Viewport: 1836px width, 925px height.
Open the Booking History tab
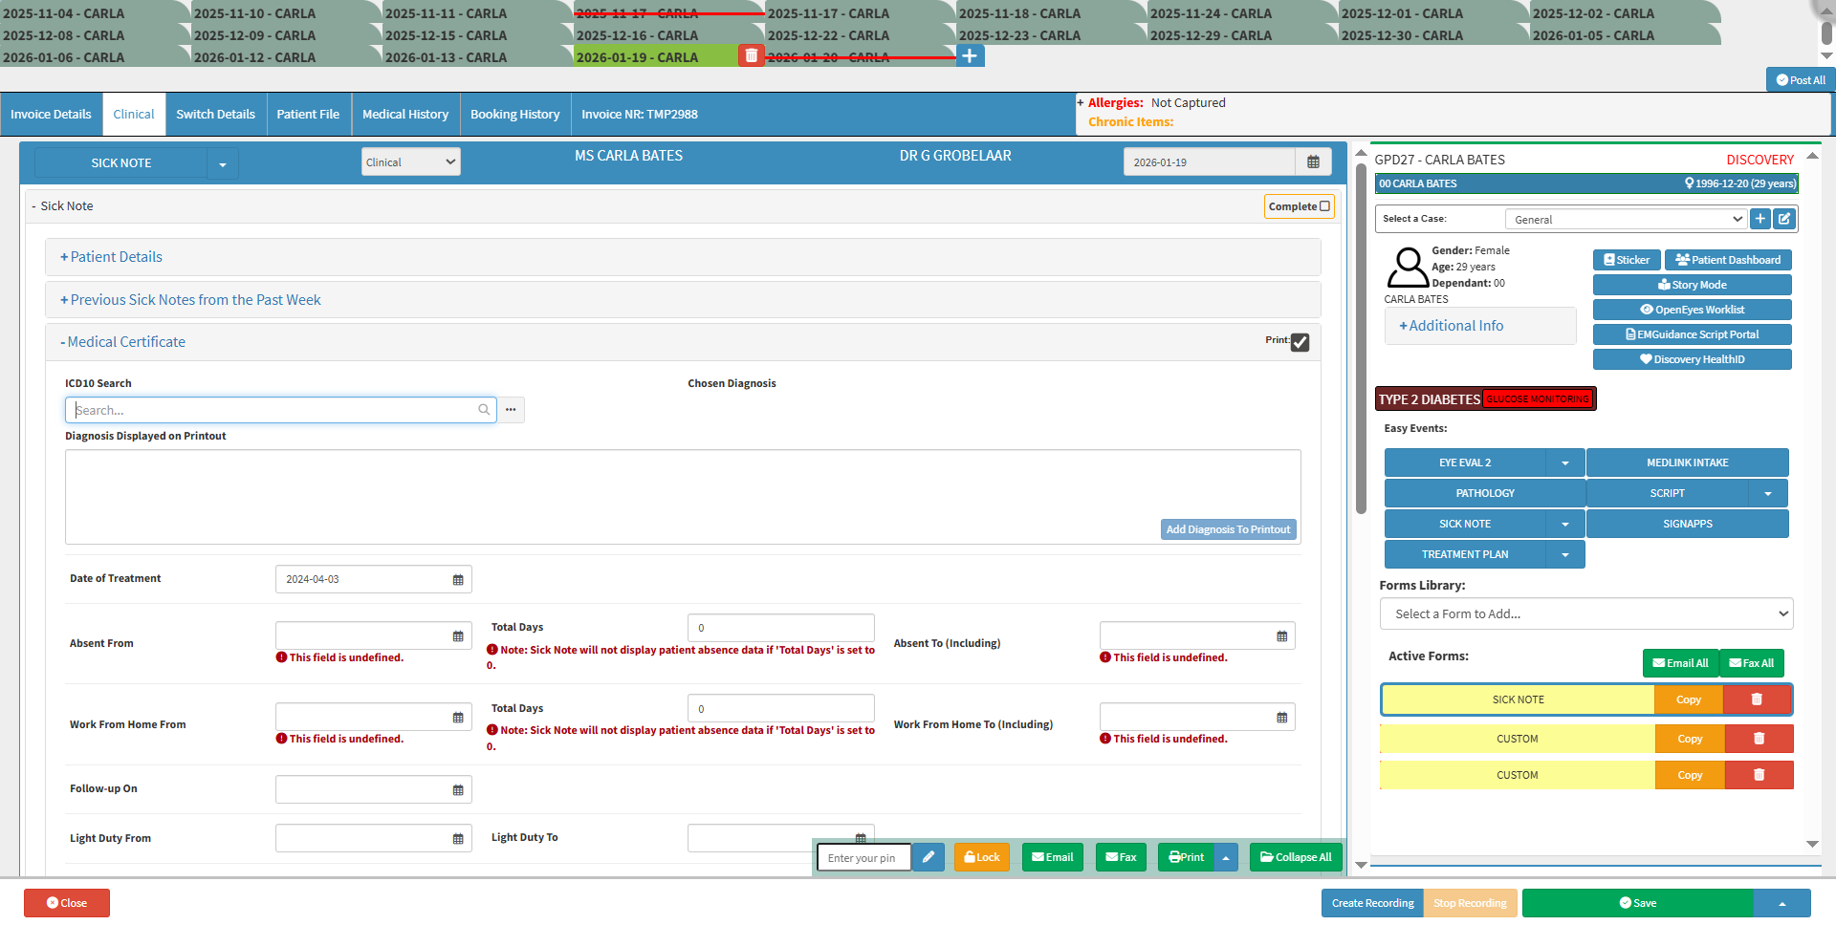pos(514,115)
